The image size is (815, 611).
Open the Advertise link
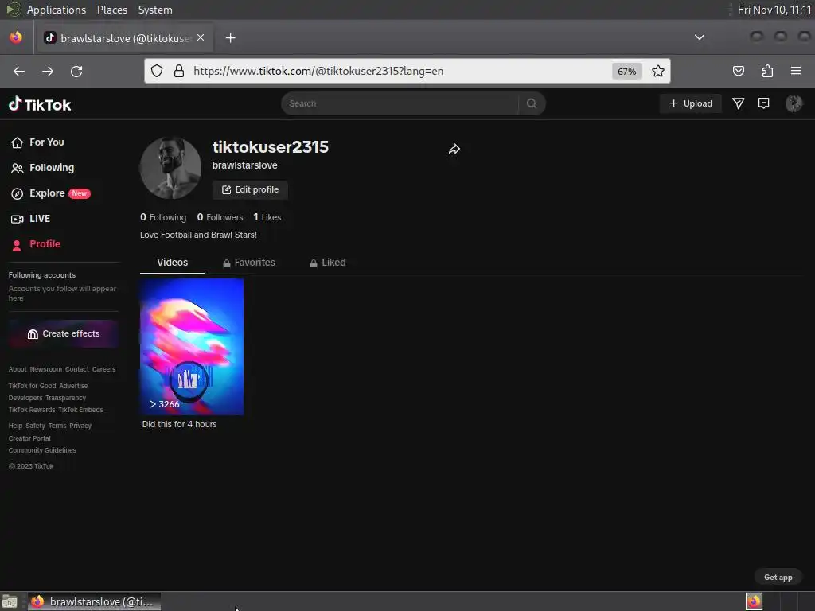[73, 386]
